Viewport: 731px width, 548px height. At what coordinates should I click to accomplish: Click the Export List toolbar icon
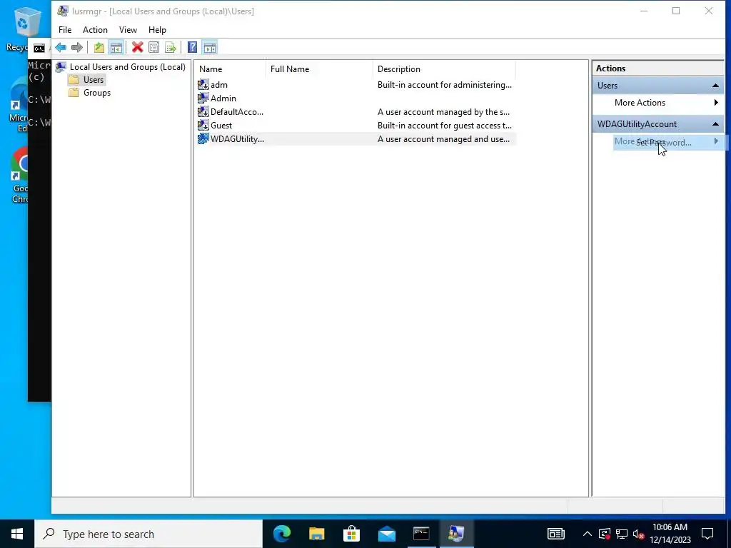click(171, 48)
